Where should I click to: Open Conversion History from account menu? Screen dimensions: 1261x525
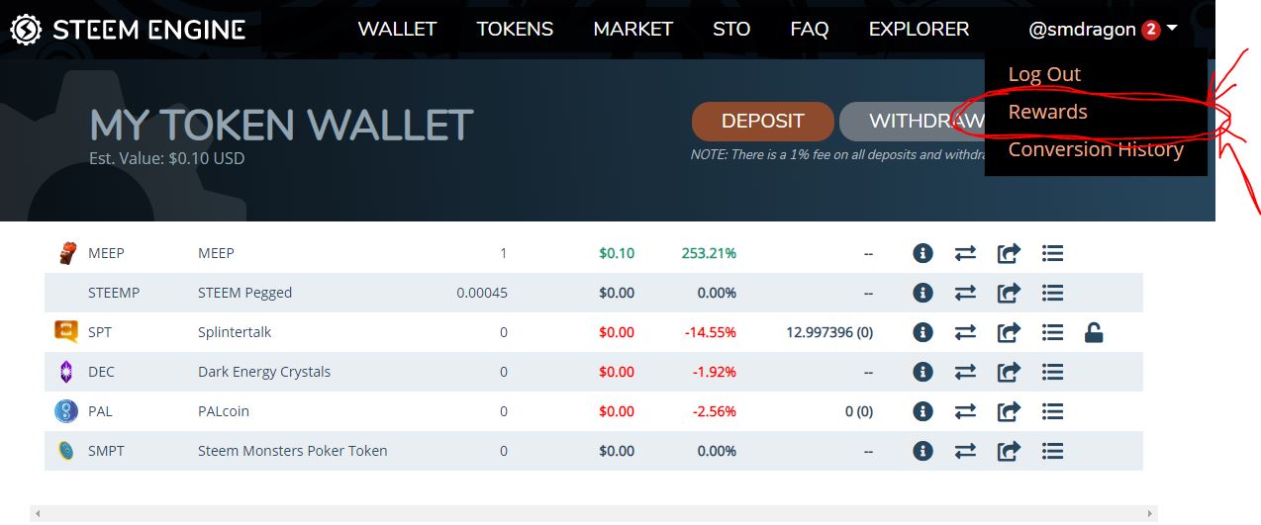tap(1096, 149)
